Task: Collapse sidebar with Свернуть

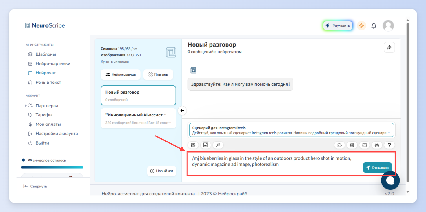Action: coord(35,186)
